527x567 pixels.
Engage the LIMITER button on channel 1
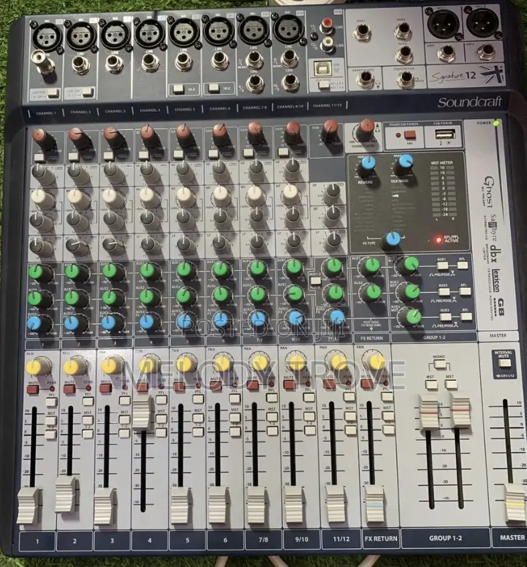(53, 93)
